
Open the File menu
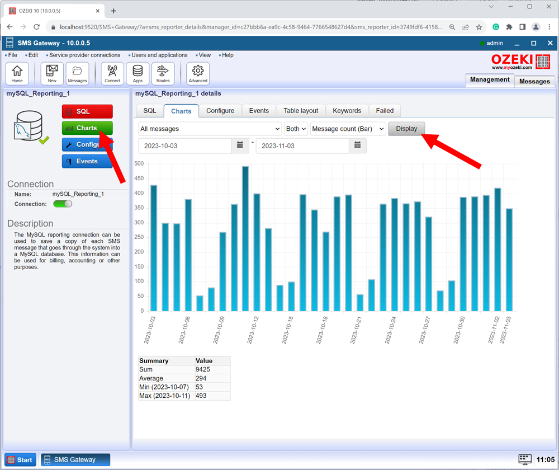click(12, 55)
